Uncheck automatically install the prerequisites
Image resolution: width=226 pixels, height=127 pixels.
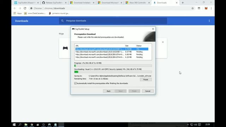pos(75,83)
